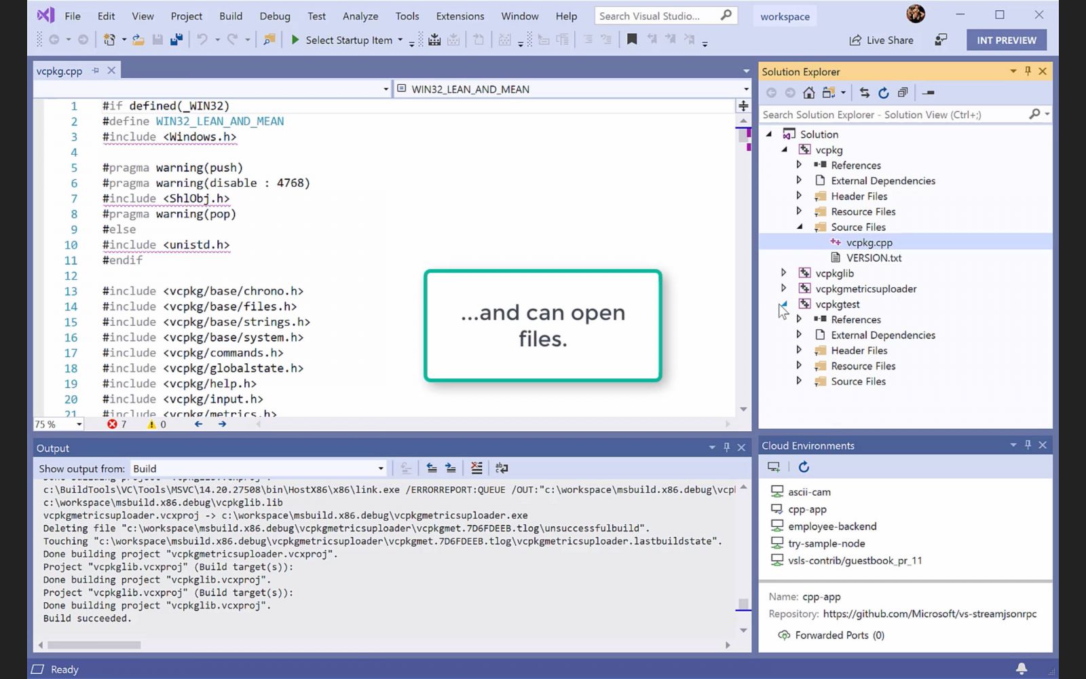Image resolution: width=1086 pixels, height=679 pixels.
Task: Click Sync with Active Document icon
Action: click(864, 93)
